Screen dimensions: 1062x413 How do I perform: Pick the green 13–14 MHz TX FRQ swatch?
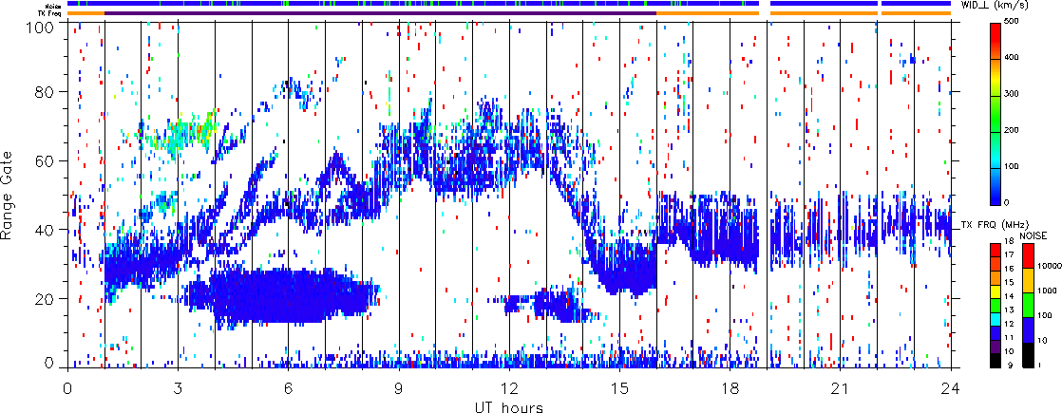click(x=996, y=306)
